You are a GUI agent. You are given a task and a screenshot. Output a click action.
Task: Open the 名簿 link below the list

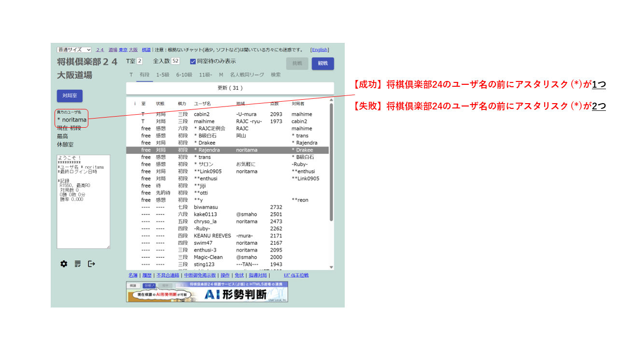pos(133,275)
